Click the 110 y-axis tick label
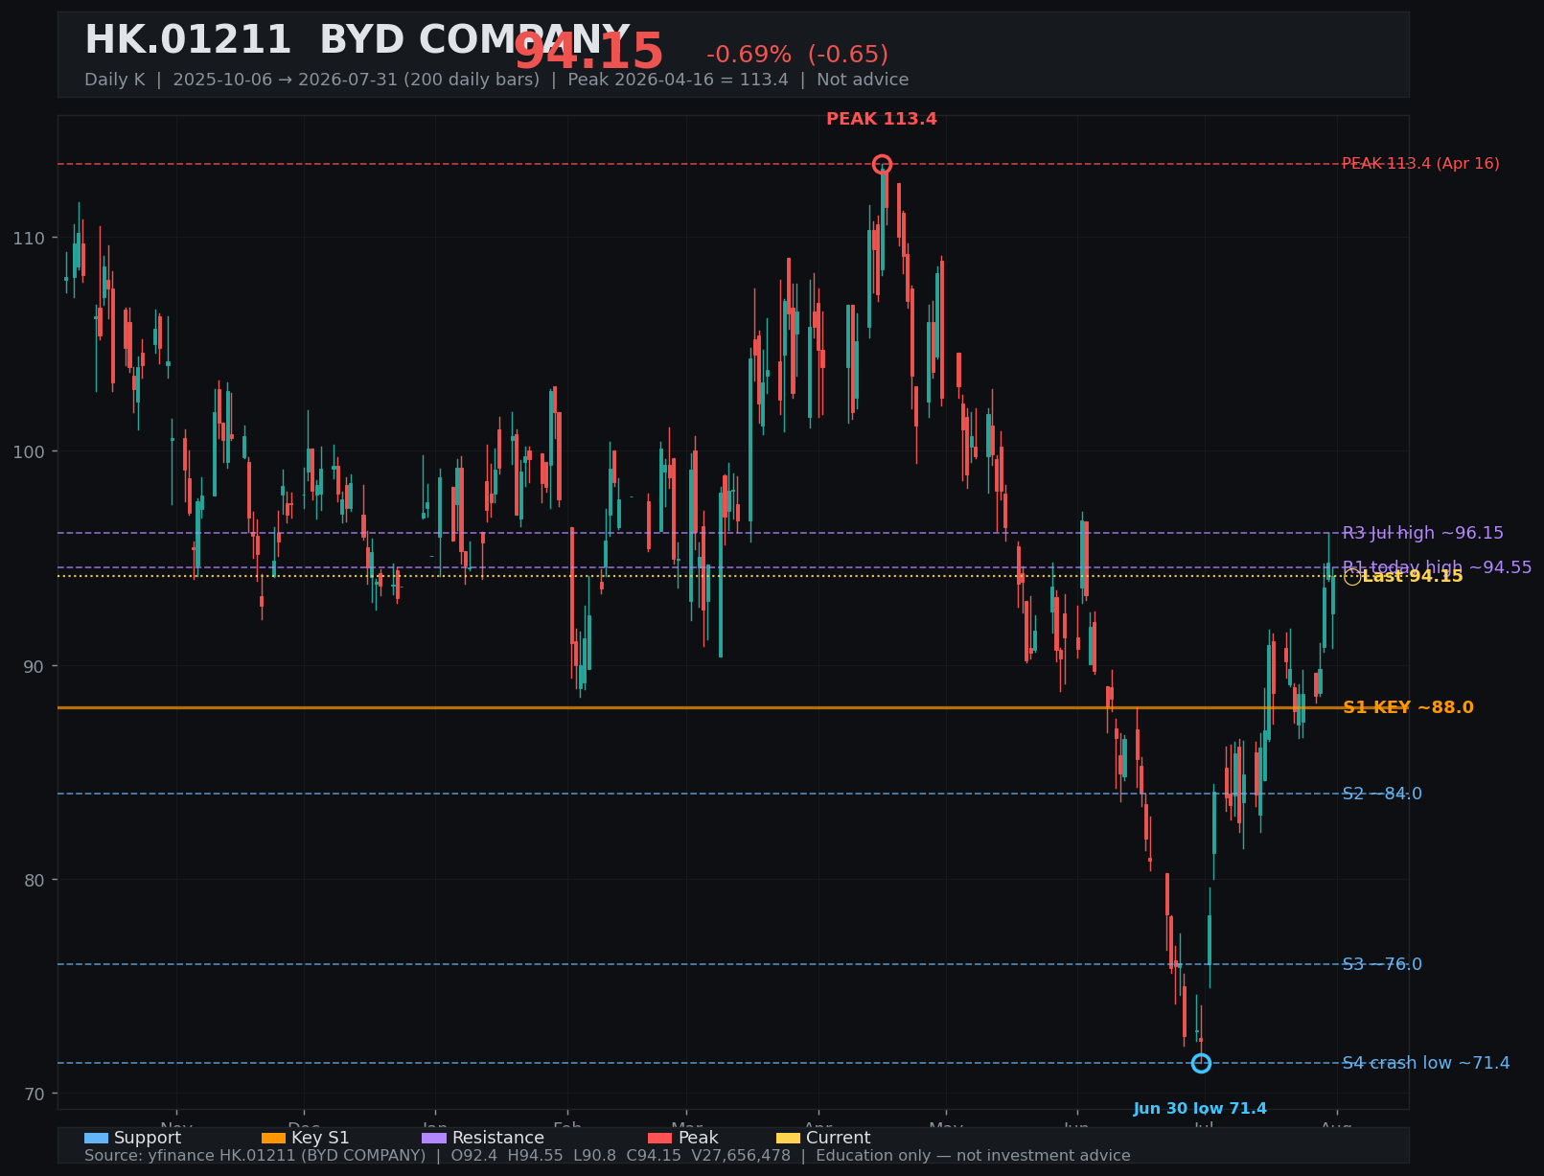This screenshot has width=1544, height=1176. click(29, 239)
